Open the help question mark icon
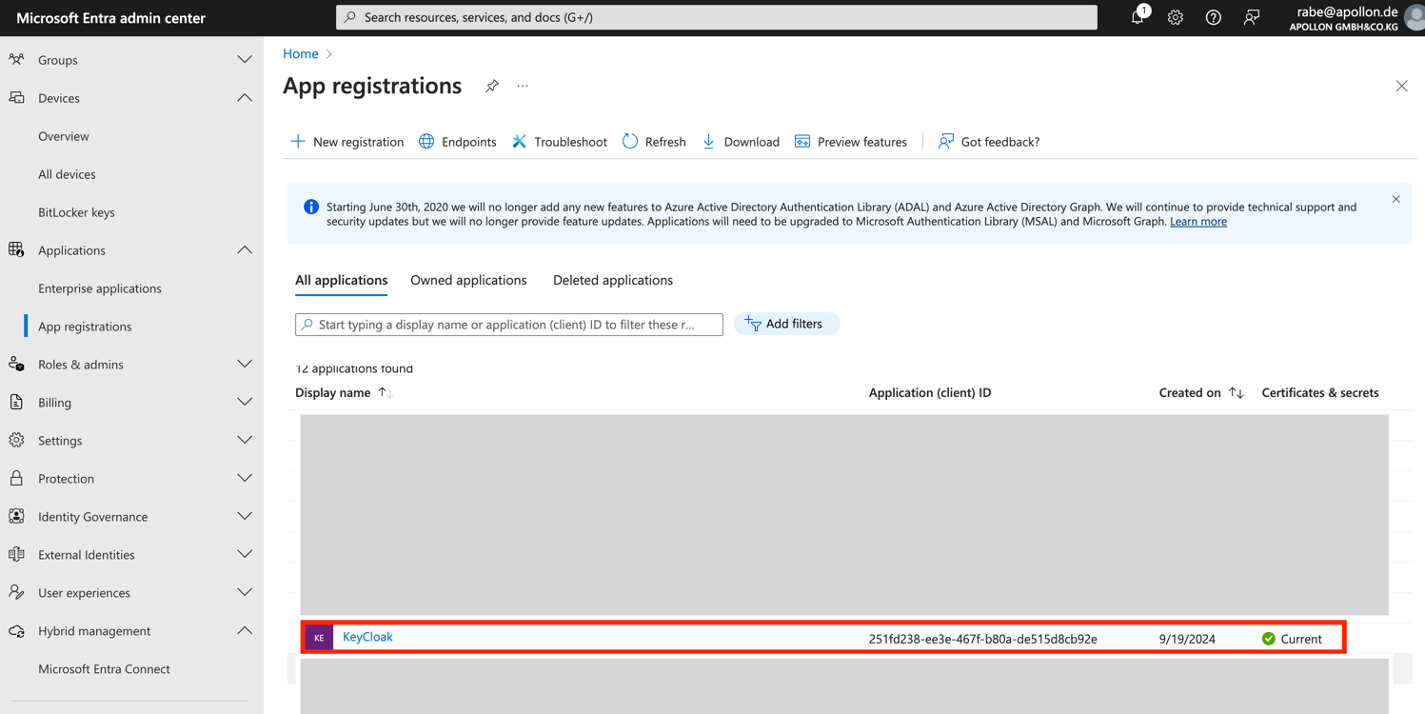1425x714 pixels. 1213,17
